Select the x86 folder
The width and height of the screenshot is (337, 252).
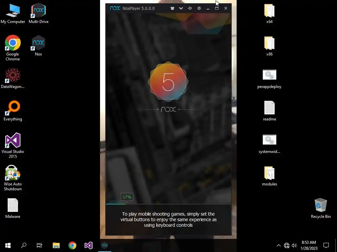click(x=269, y=46)
